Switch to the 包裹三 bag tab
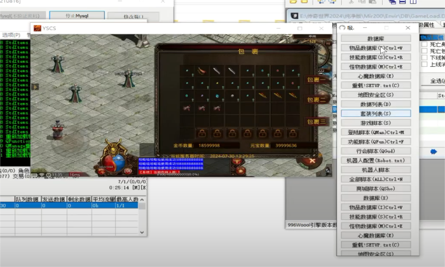The height and width of the screenshot is (267, 445). 316,121
